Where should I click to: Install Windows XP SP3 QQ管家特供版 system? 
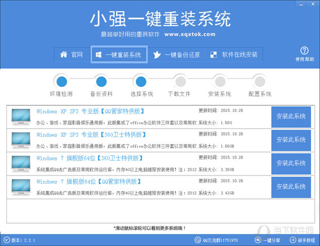pos(291,117)
